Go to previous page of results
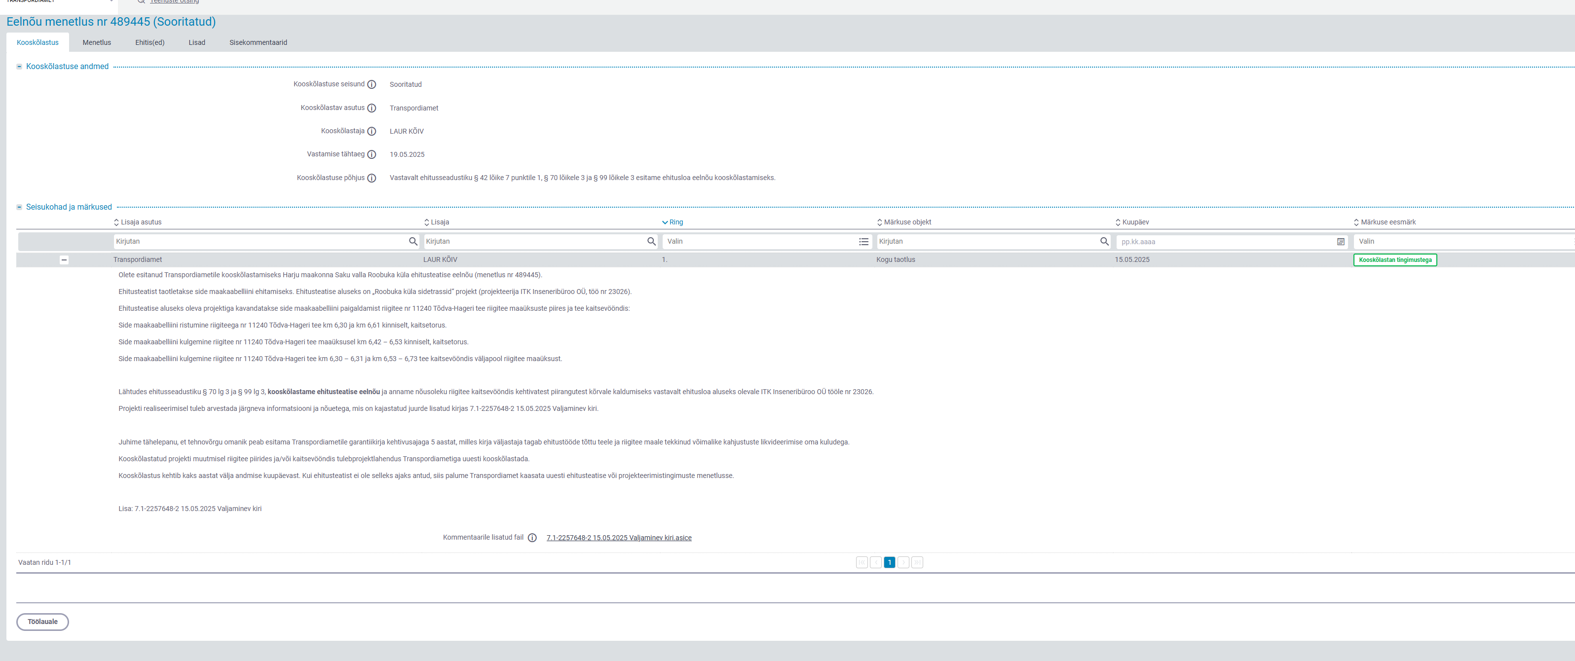The width and height of the screenshot is (1575, 661). (x=875, y=562)
